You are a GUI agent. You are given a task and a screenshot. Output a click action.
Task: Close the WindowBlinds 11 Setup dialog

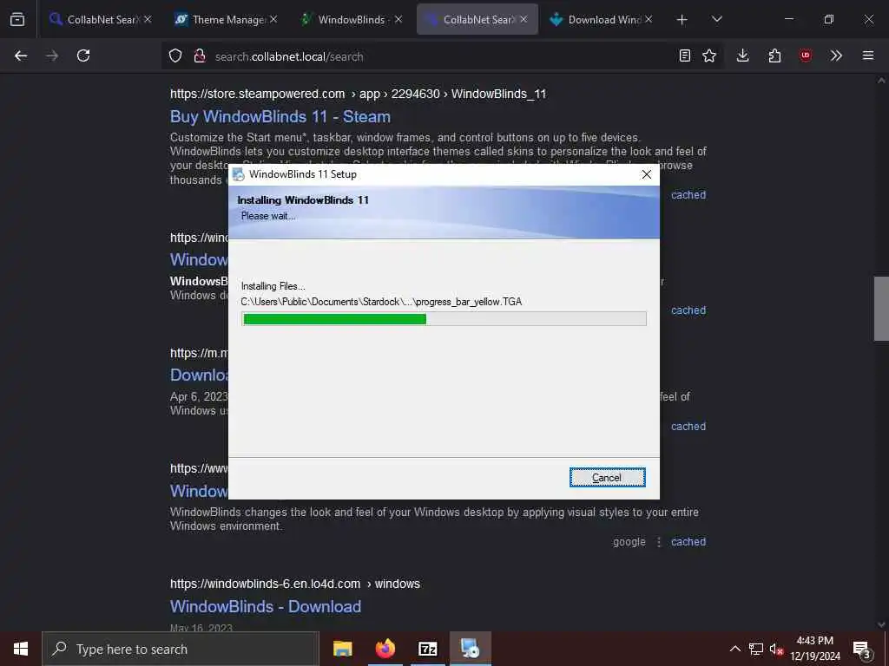pyautogui.click(x=646, y=174)
